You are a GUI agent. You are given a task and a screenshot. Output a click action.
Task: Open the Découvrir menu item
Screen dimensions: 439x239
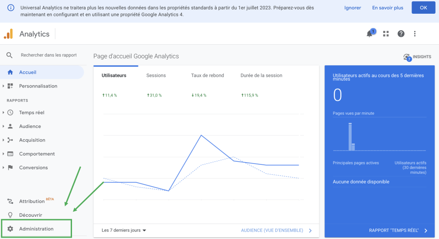click(30, 215)
